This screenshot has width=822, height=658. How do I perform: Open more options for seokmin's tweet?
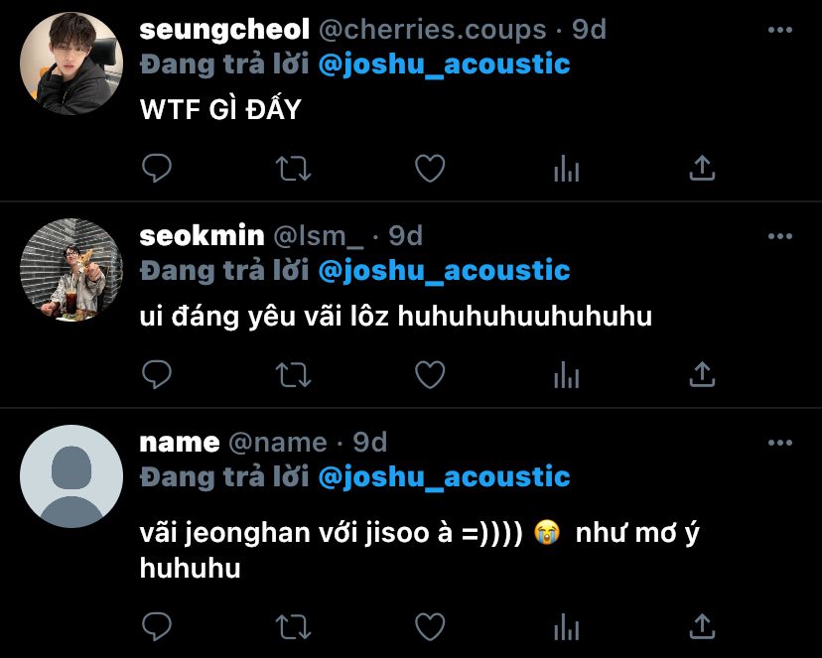click(780, 236)
